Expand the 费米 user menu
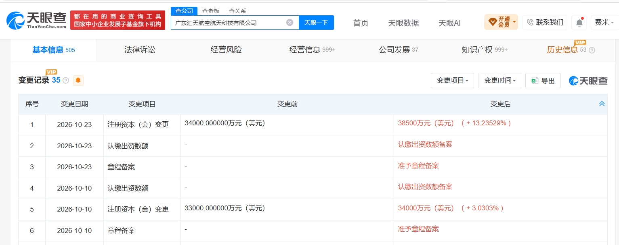The width and height of the screenshot is (619, 245). point(604,23)
